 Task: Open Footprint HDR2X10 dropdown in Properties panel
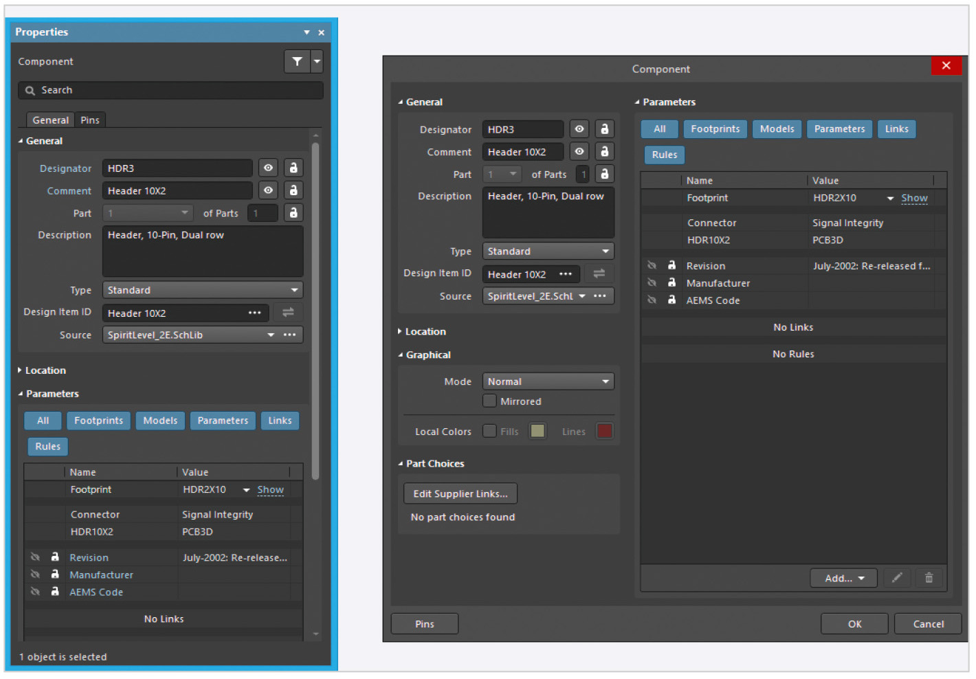point(246,490)
